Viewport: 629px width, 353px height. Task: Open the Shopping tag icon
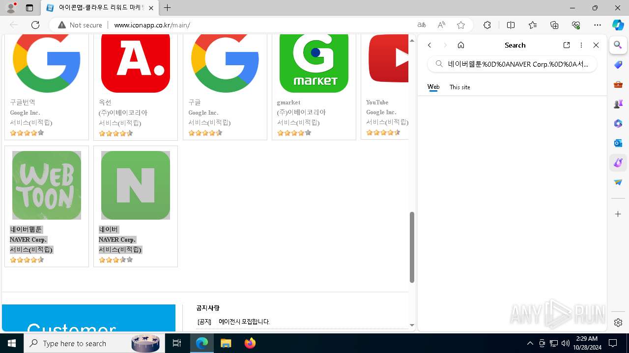(x=618, y=65)
